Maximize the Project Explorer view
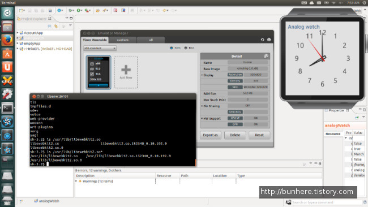 pos(71,18)
